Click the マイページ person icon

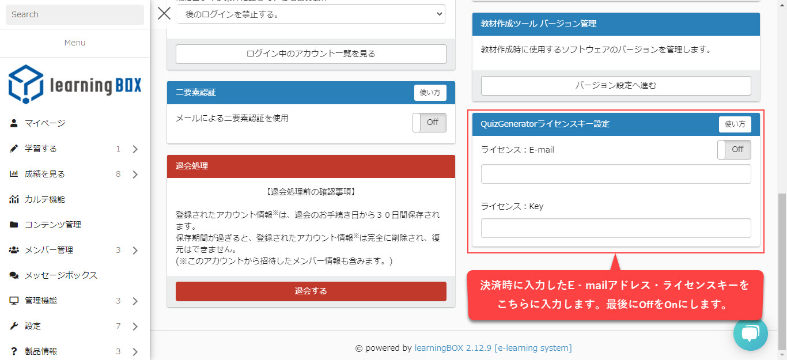click(14, 123)
